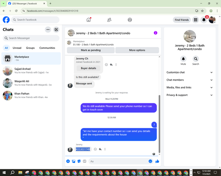This screenshot has height=176, width=221.
Task: Show hidden system tray icons chevron
Action: pyautogui.click(x=194, y=172)
